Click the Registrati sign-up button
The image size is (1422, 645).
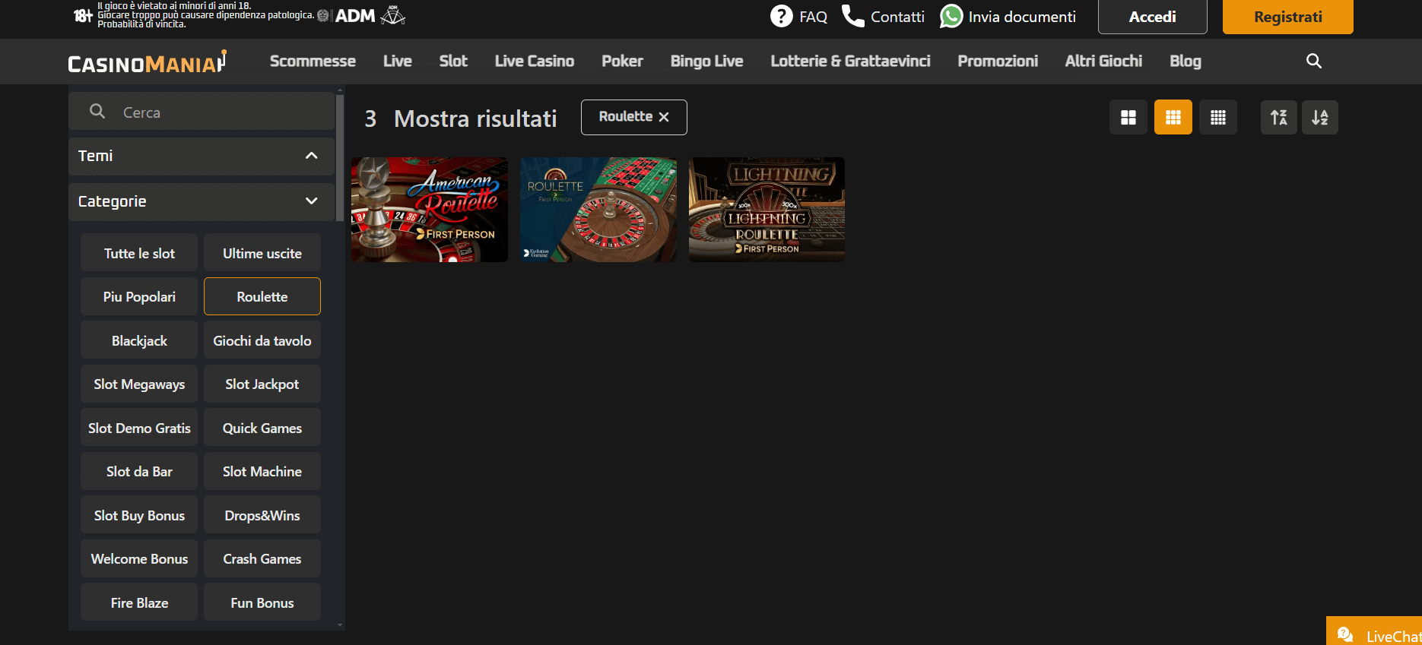(x=1287, y=17)
